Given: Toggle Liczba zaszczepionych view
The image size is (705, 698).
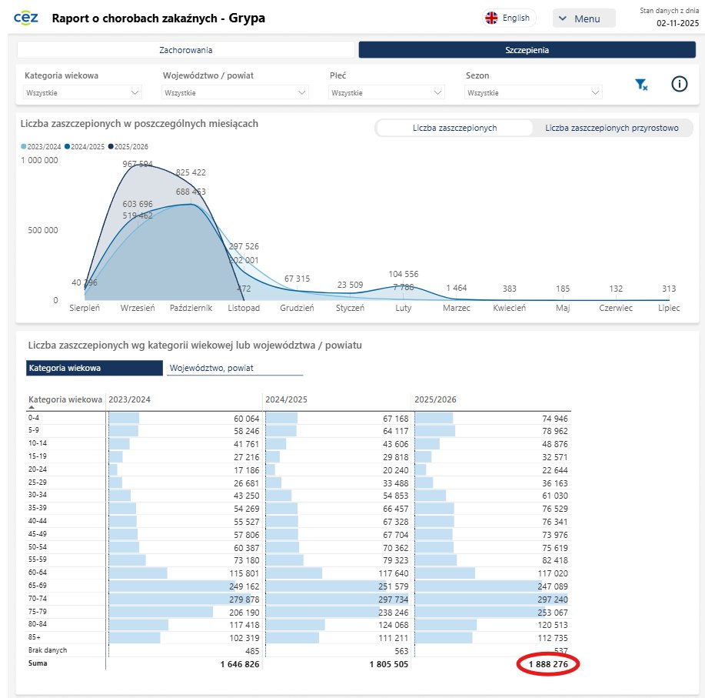Looking at the screenshot, I should 454,128.
